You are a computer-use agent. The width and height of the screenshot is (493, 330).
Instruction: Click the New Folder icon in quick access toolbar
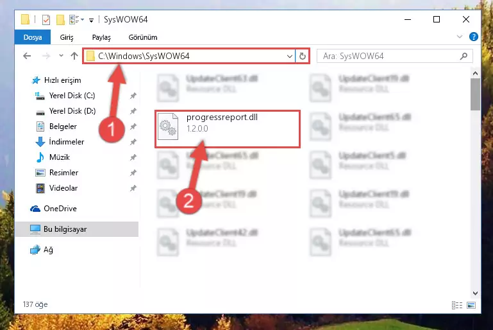tap(60, 19)
